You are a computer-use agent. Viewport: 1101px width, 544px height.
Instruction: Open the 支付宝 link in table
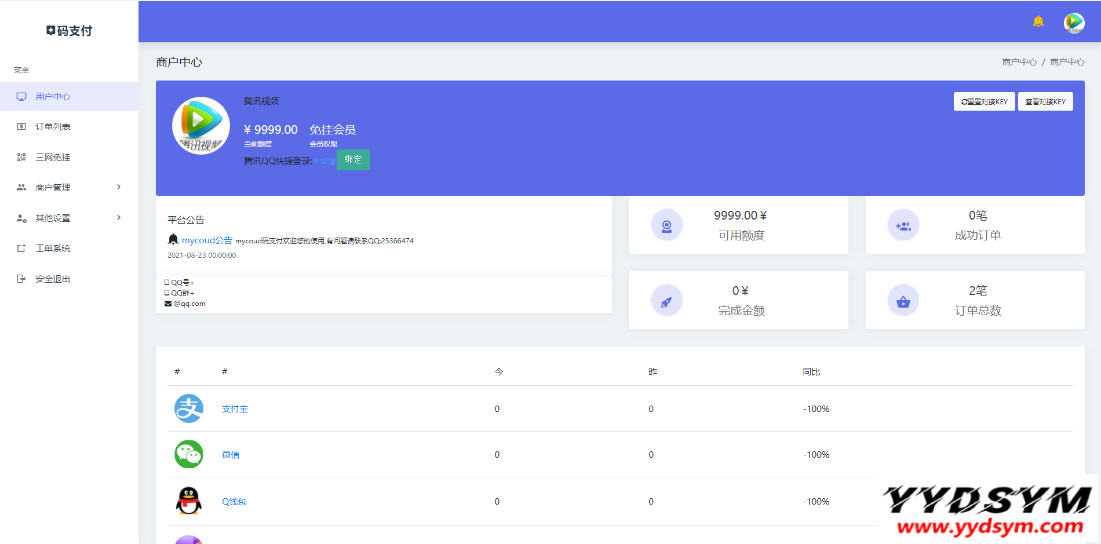235,409
